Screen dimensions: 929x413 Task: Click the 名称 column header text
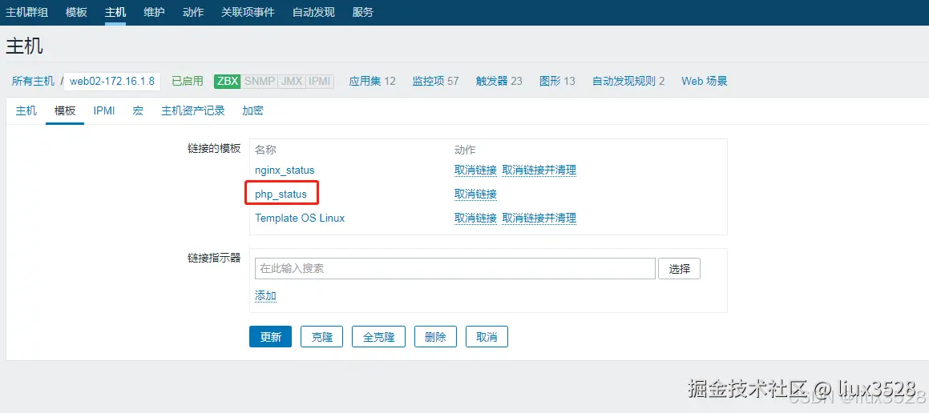265,150
